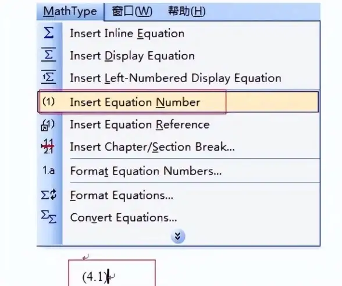The image size is (342, 286).
Task: Click the sigma icon for Inline Equation
Action: click(49, 33)
